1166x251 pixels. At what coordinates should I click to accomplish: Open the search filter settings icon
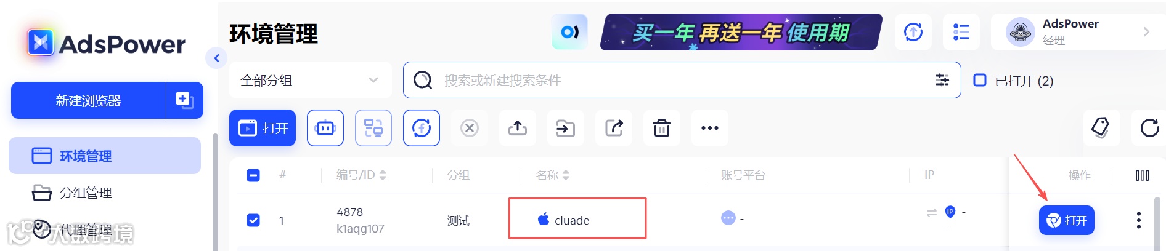coord(942,80)
